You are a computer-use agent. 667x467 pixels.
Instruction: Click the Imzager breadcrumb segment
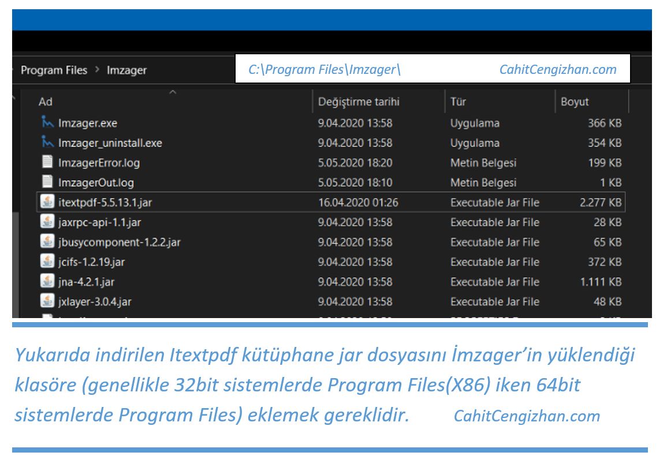126,70
